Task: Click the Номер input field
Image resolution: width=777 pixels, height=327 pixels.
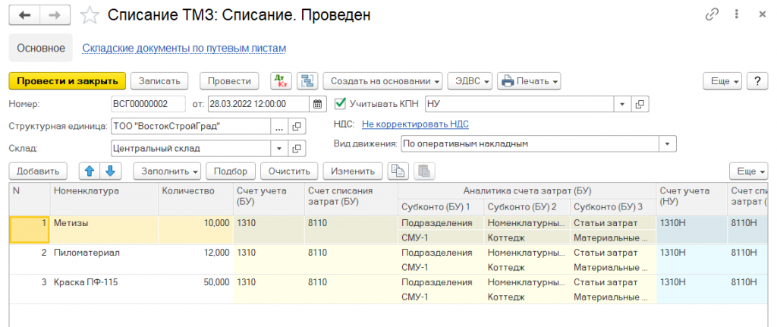Action: [x=148, y=104]
